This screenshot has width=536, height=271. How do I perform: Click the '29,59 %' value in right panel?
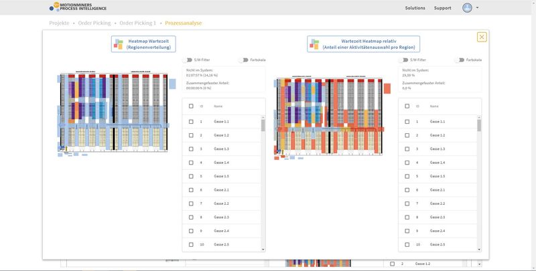pyautogui.click(x=409, y=75)
